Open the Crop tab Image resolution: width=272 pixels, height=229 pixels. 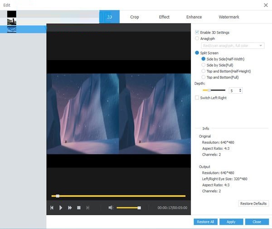135,17
